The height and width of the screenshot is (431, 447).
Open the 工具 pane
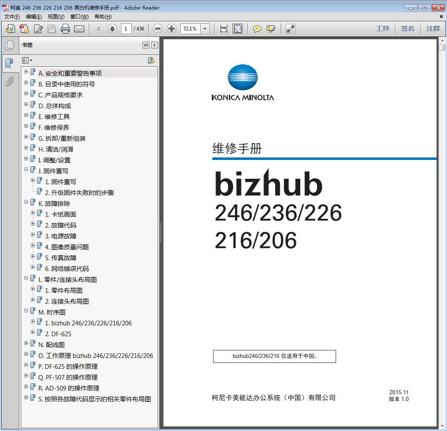tap(382, 28)
